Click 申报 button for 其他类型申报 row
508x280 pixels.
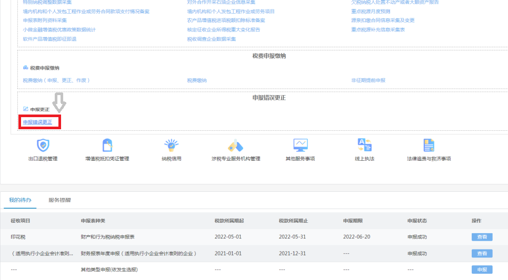point(482,269)
